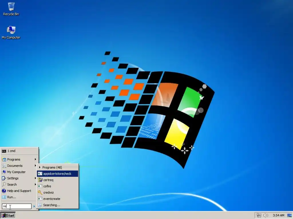The width and height of the screenshot is (293, 219).
Task: Expand the Programs submenu arrow
Action: pos(35,159)
